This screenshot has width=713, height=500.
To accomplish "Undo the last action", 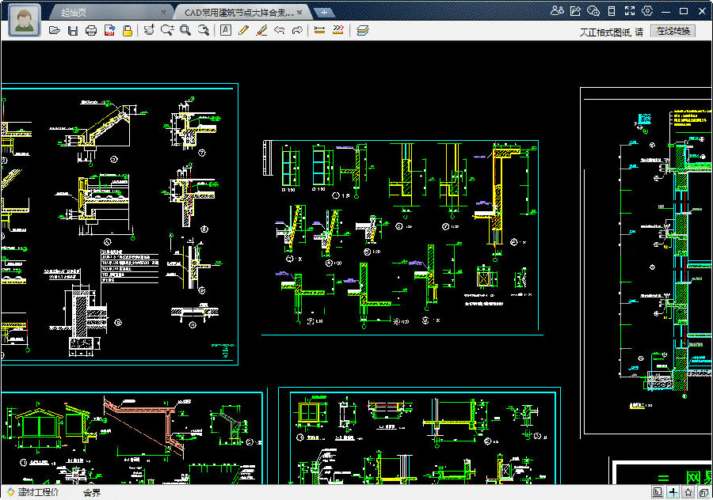I will click(279, 30).
